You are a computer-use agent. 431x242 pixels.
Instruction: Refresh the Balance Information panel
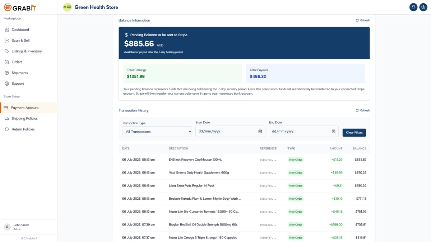(362, 20)
